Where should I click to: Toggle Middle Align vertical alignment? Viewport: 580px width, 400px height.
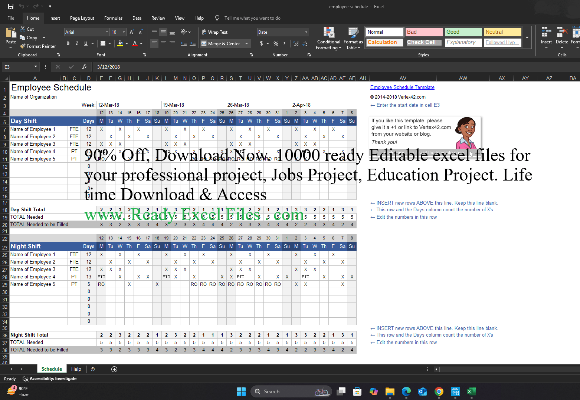click(163, 32)
